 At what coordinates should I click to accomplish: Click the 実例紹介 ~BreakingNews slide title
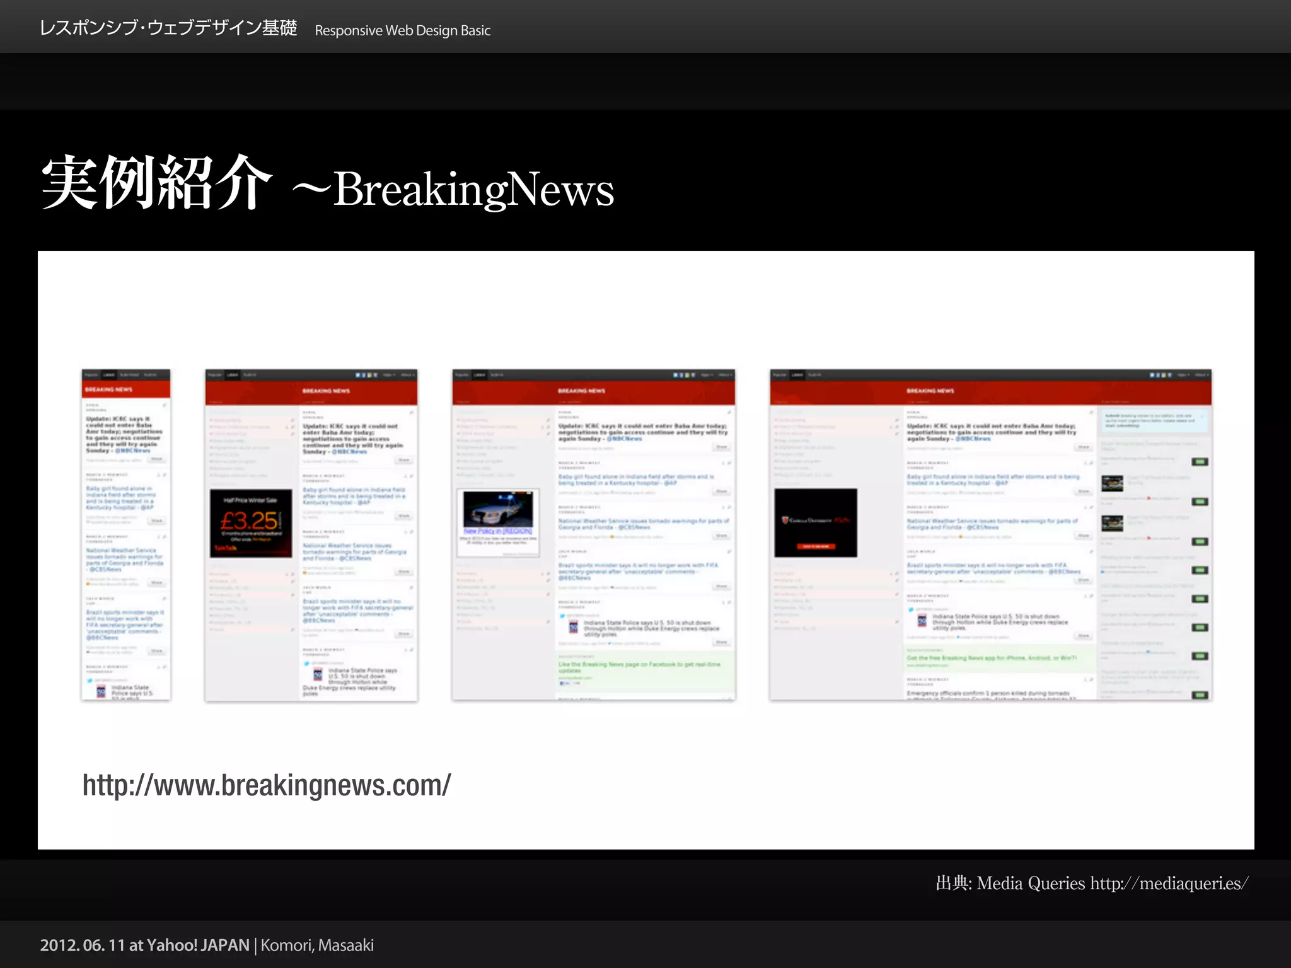coord(328,184)
